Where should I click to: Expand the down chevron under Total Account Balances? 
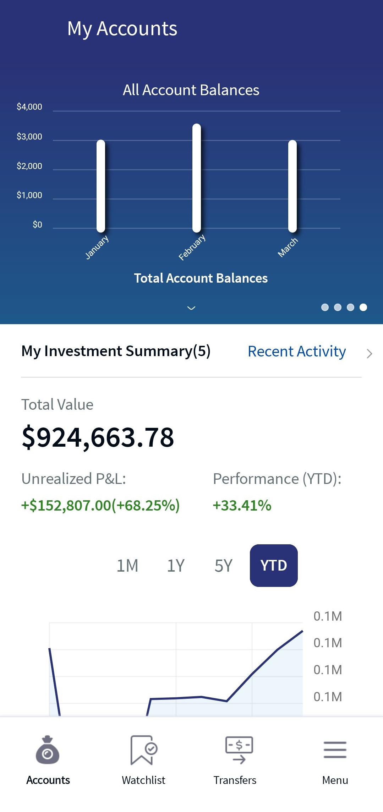coord(191,308)
